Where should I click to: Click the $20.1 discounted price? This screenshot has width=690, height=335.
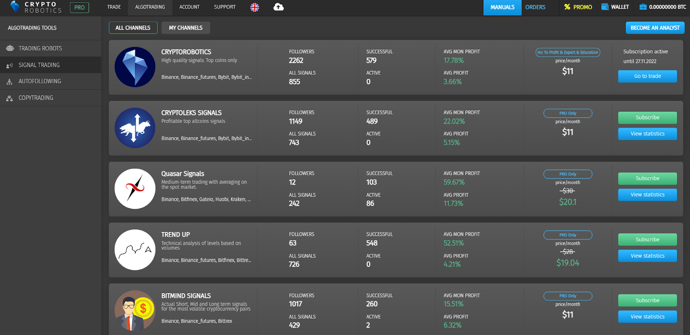point(568,202)
